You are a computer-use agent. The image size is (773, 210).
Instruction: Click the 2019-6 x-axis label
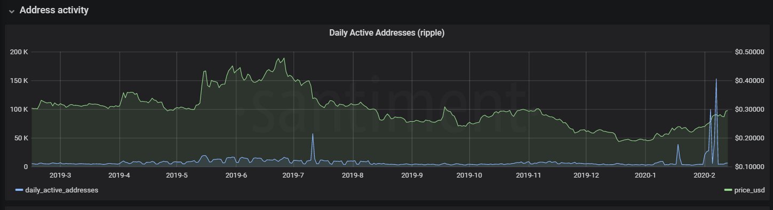pyautogui.click(x=236, y=174)
